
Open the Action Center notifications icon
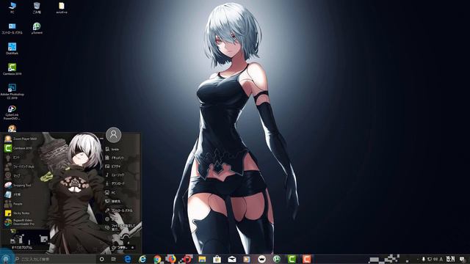point(462,259)
